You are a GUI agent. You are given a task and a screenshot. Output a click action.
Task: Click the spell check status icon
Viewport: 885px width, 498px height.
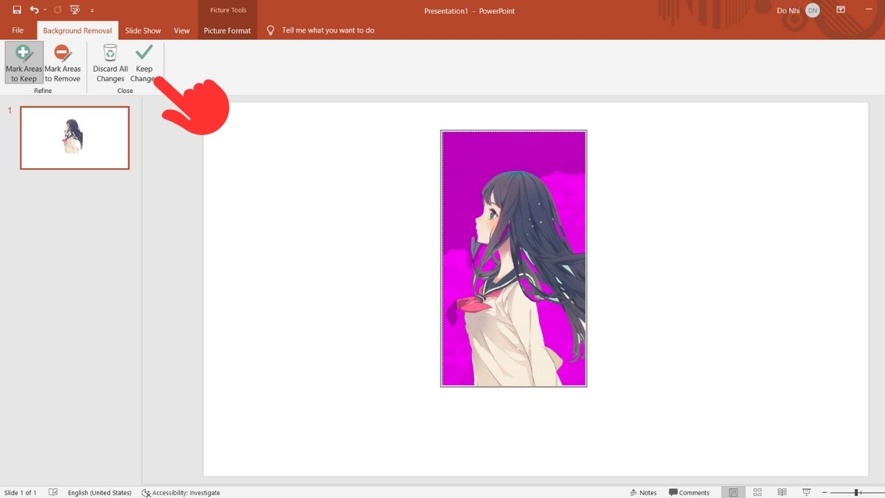(x=53, y=492)
